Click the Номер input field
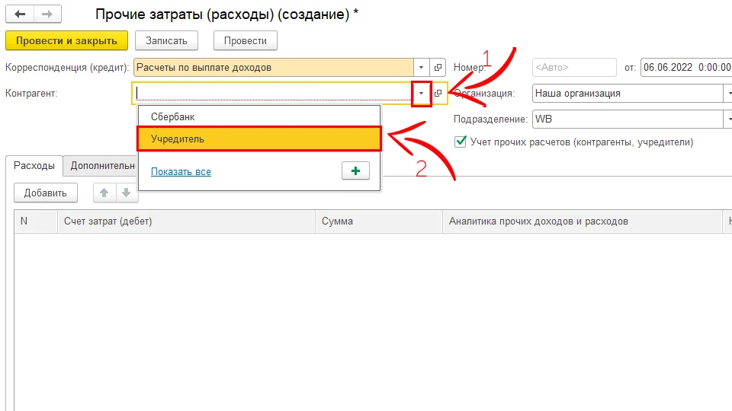 pos(573,67)
